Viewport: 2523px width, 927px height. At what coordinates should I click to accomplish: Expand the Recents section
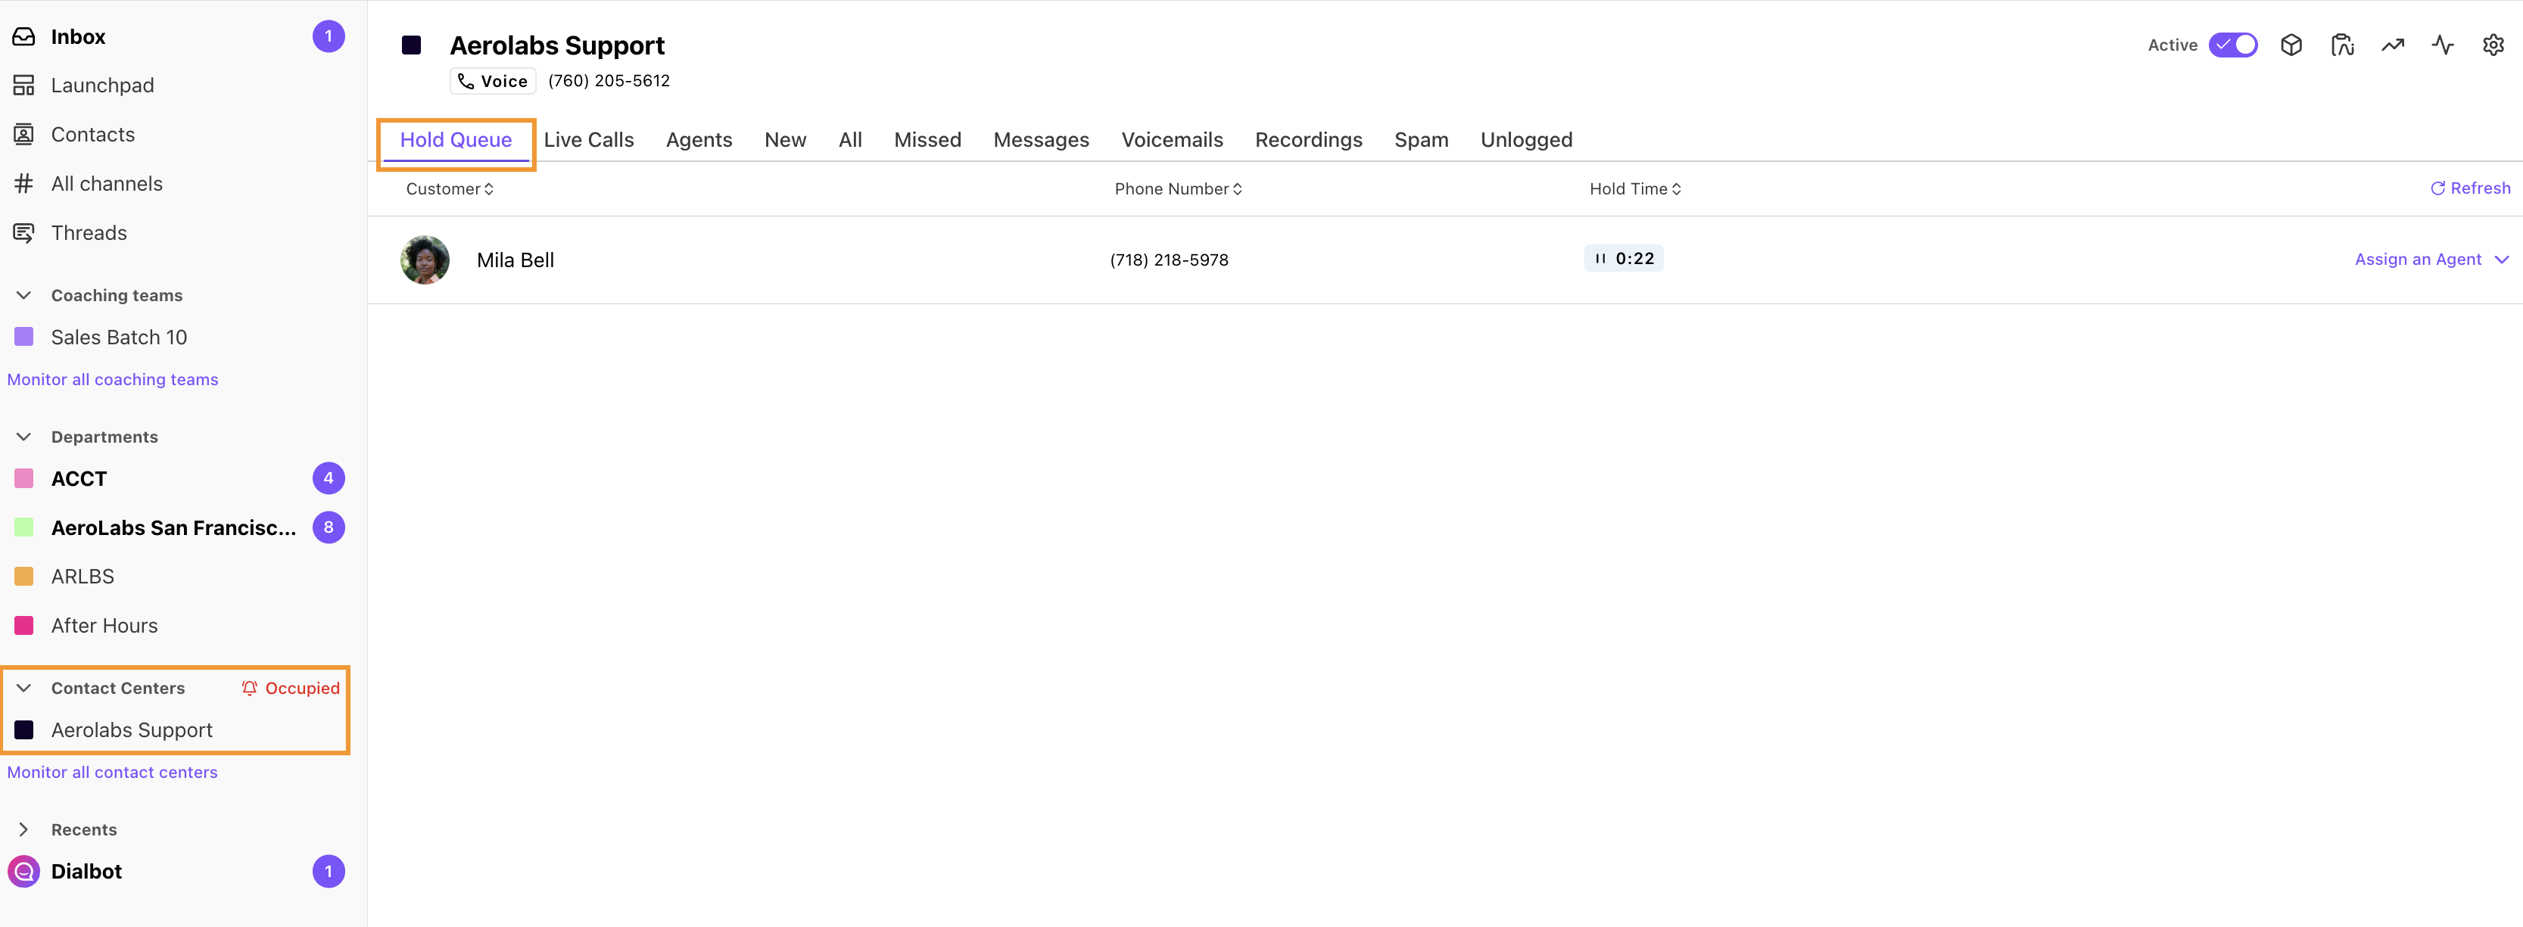(x=23, y=829)
